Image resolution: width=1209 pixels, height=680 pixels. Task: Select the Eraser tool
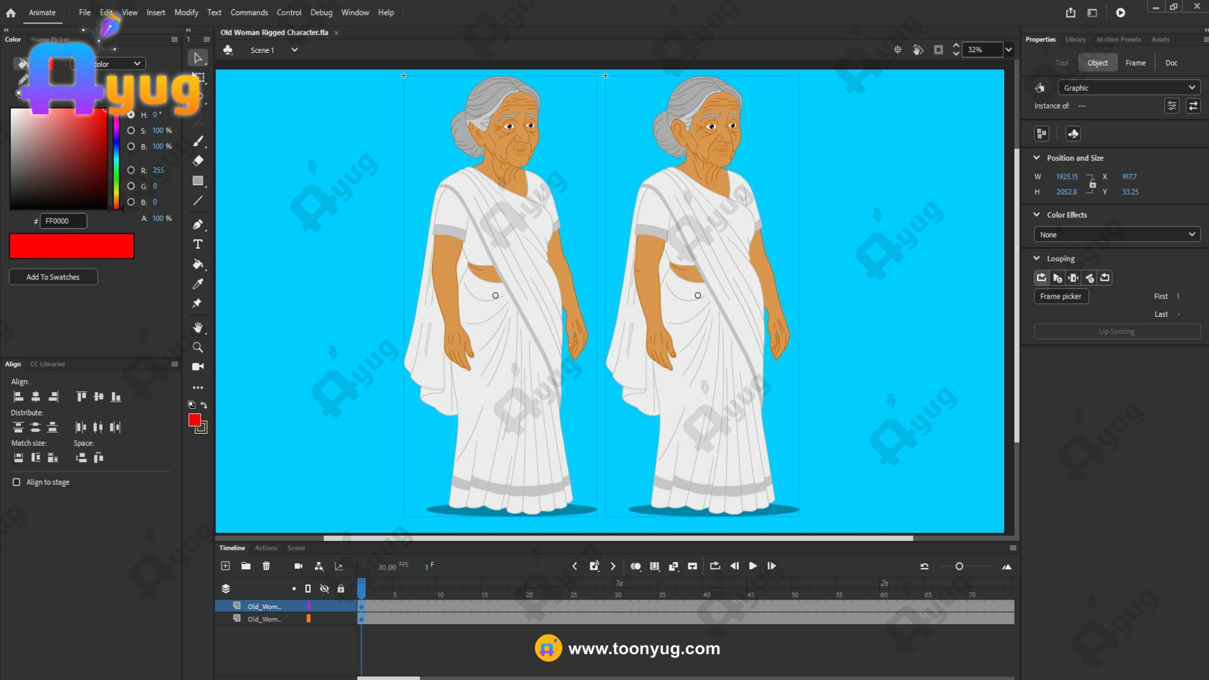(198, 161)
